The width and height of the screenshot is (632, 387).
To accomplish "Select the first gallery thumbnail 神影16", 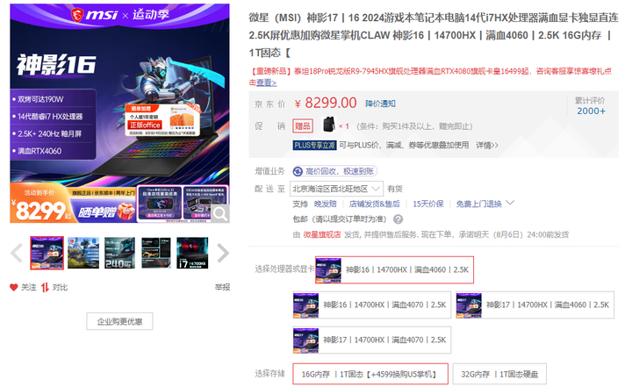I will 47,253.
